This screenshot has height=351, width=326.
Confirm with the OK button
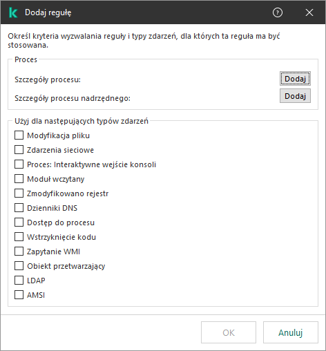(229, 332)
